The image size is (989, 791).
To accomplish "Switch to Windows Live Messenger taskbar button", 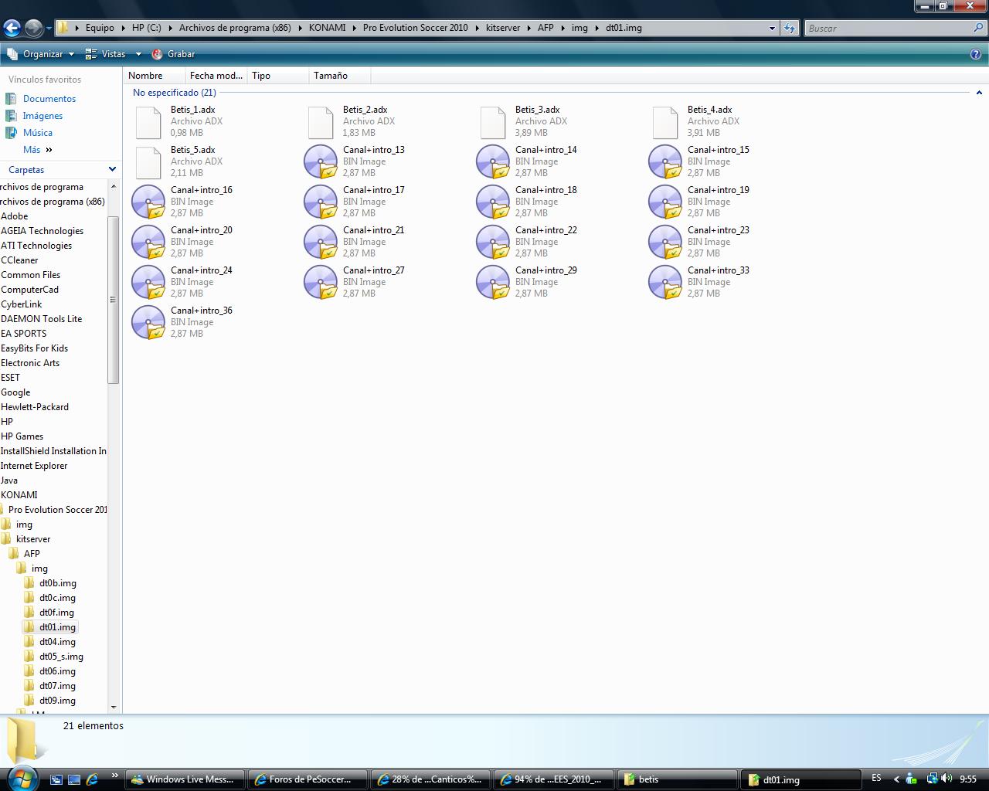I will click(x=186, y=779).
